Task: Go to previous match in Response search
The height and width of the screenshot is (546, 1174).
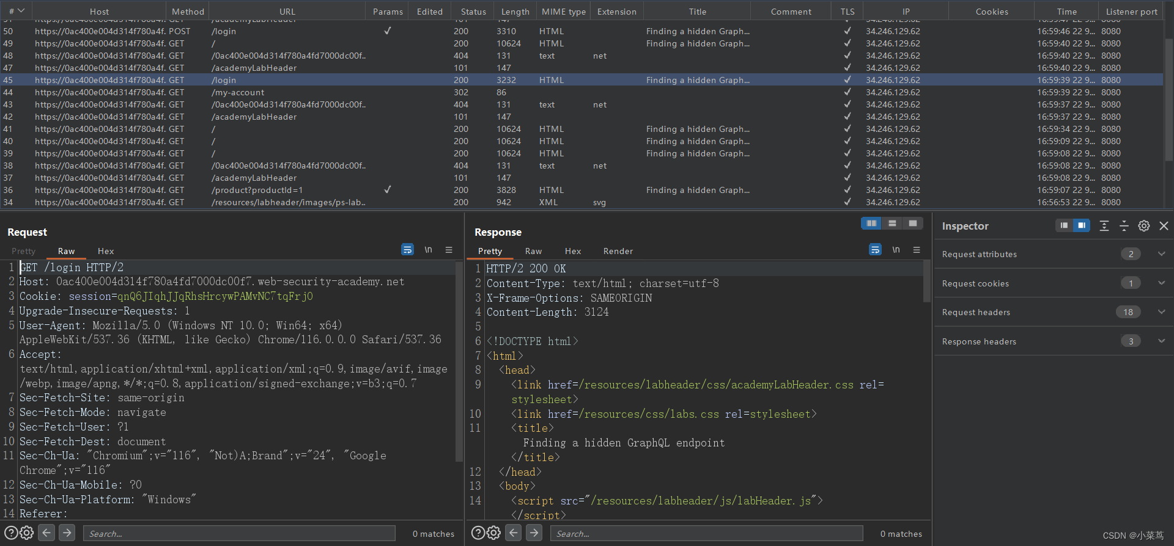Action: click(x=514, y=533)
